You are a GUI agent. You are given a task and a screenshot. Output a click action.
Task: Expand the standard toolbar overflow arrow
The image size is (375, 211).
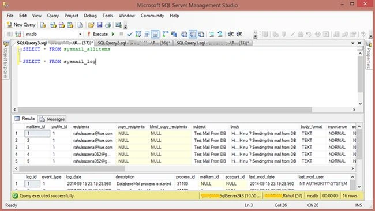pos(126,26)
